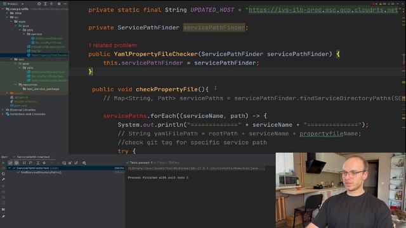This screenshot has height=228, width=406.
Task: Open PropertyValueExtractor class file
Action: point(46,47)
